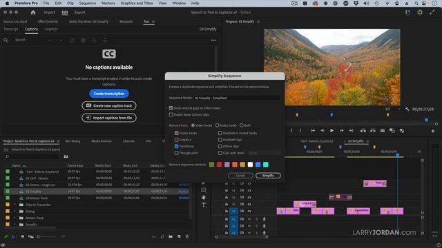The width and height of the screenshot is (442, 248).
Task: Select the Rectangle tool in the timeline toolbar
Action: click(204, 190)
